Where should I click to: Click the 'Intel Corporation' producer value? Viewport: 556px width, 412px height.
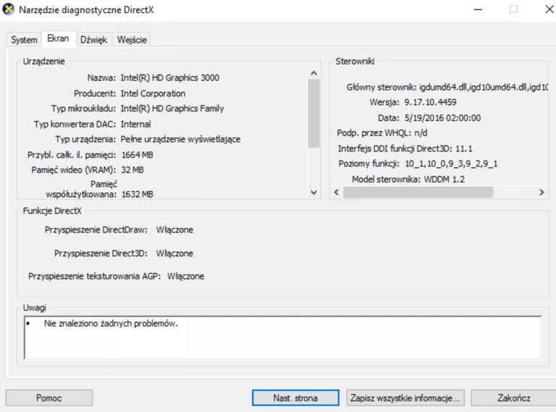click(x=153, y=93)
